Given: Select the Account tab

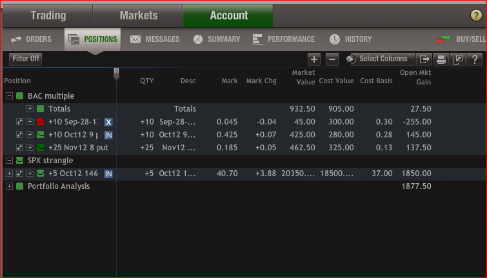Looking at the screenshot, I should click(x=228, y=15).
